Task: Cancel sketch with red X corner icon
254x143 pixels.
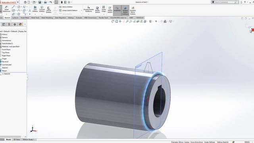Action: pos(252,30)
